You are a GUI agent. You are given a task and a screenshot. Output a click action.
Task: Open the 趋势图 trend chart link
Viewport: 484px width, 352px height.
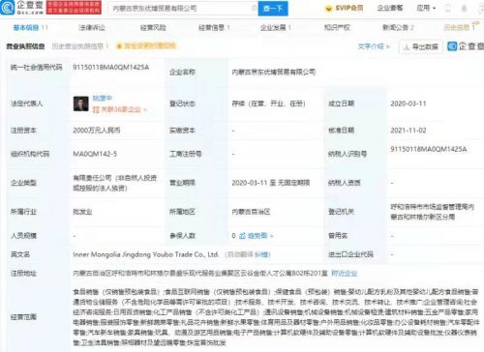pos(259,236)
